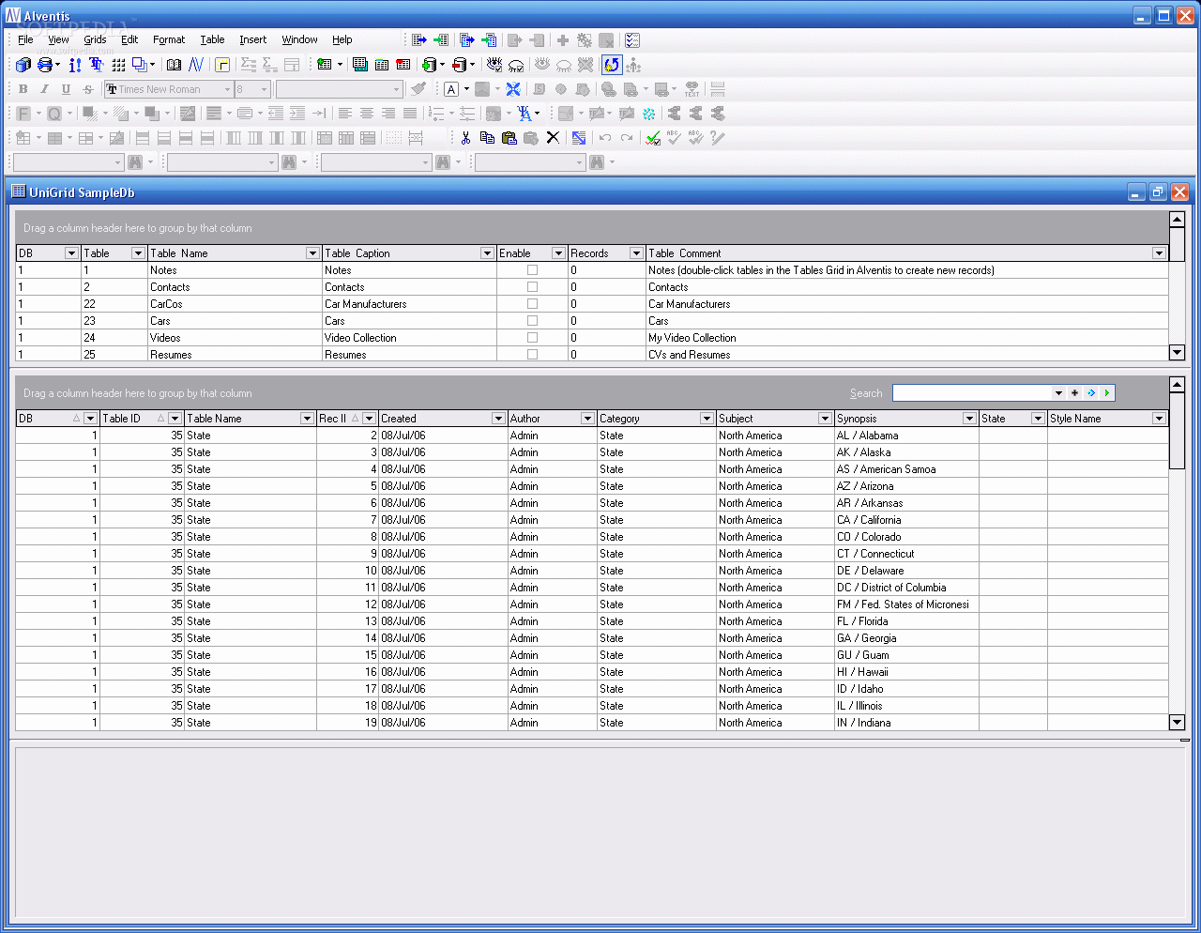Viewport: 1201px width, 933px height.
Task: Click the text fonts TT icon
Action: pyautogui.click(x=96, y=65)
